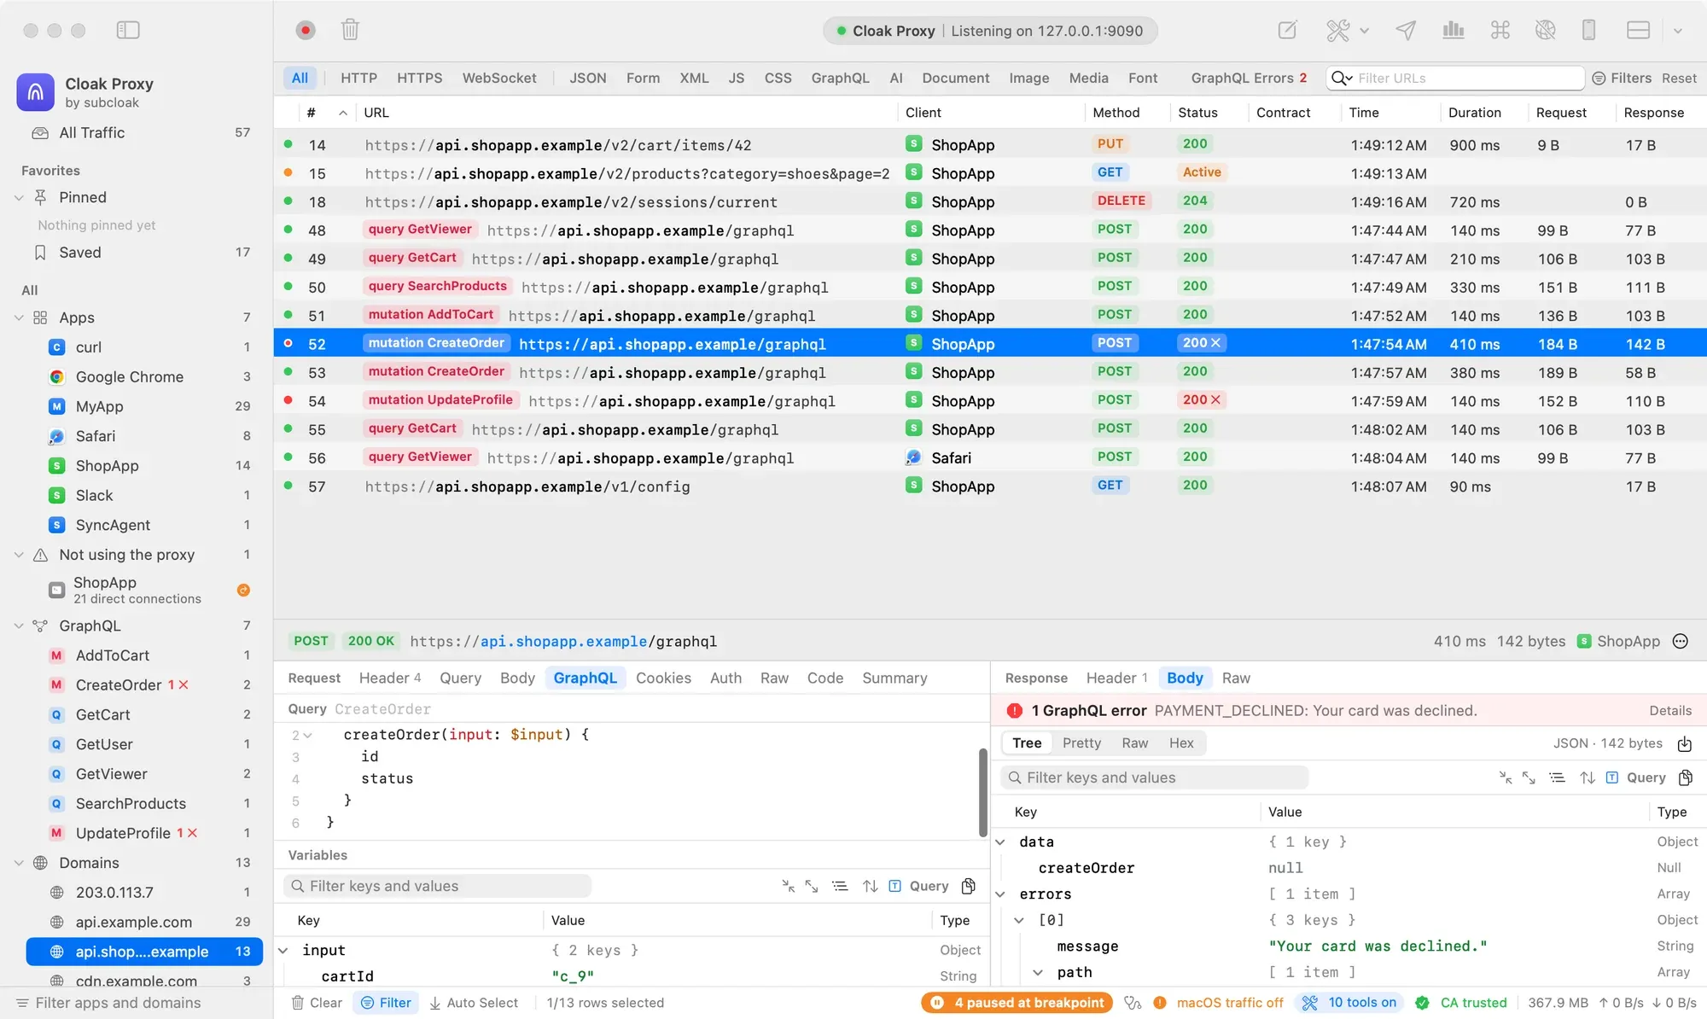Collapse the GraphQL group in sidebar

pyautogui.click(x=19, y=626)
